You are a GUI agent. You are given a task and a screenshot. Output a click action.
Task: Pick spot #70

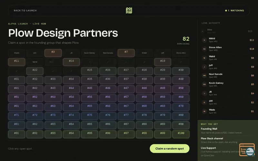click(x=181, y=107)
